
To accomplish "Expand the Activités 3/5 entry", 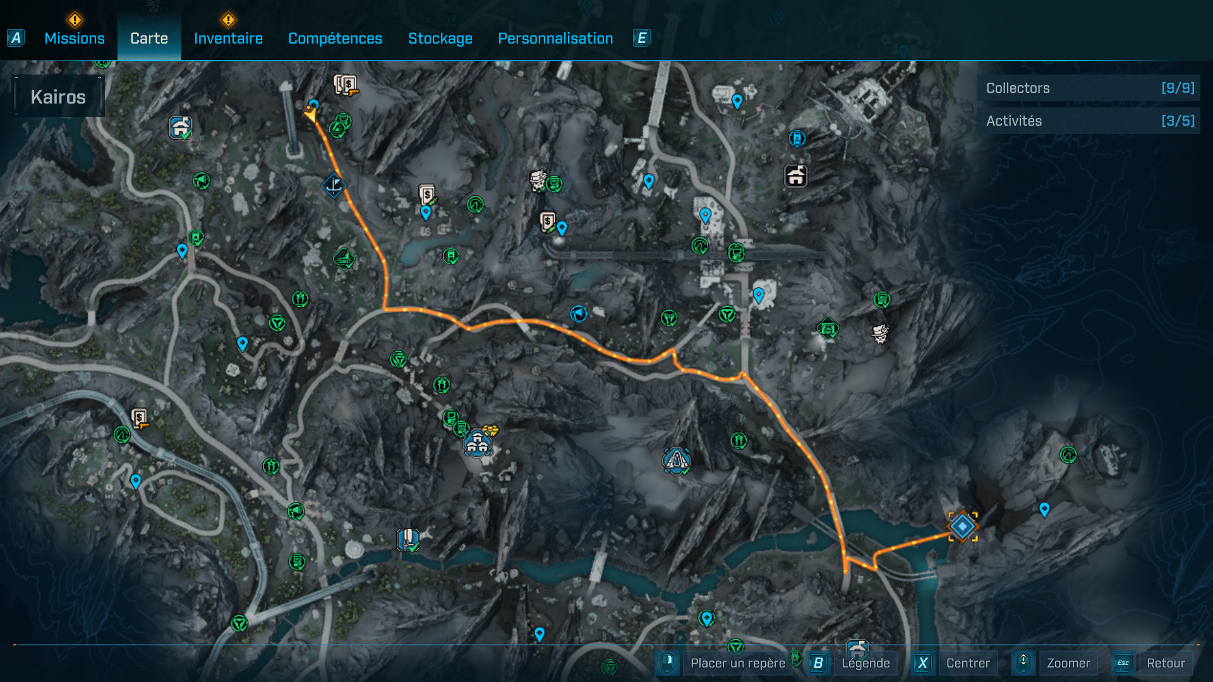I will 1088,121.
